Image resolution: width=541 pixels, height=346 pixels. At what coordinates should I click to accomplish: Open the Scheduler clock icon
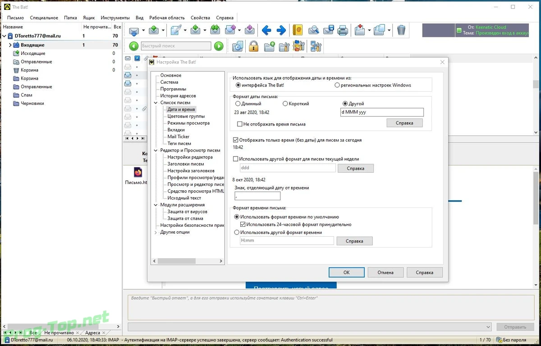(238, 46)
